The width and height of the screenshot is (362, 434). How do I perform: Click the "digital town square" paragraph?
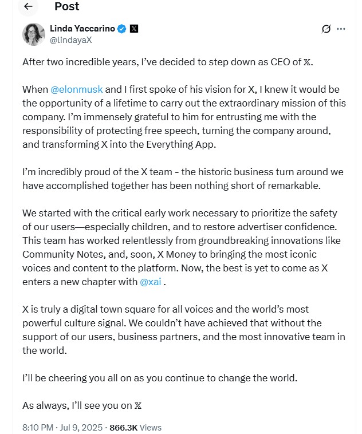(183, 330)
